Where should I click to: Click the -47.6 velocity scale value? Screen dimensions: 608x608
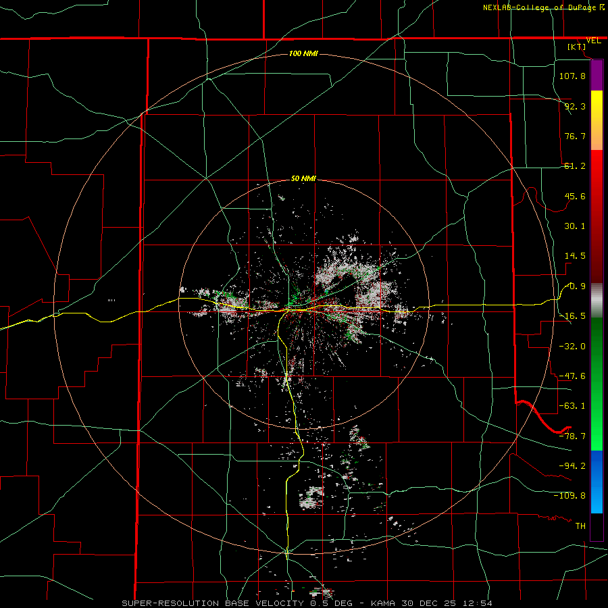(572, 376)
